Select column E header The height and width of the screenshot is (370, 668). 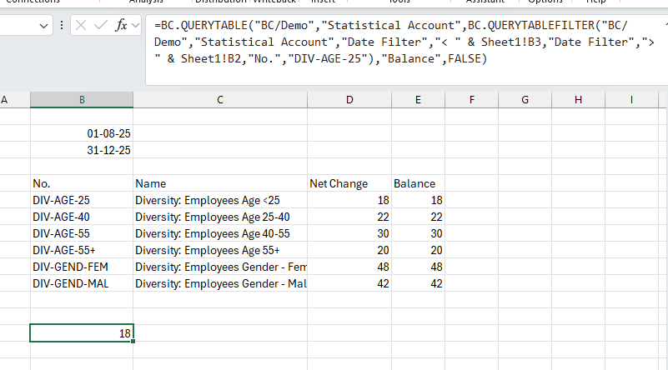pyautogui.click(x=418, y=100)
